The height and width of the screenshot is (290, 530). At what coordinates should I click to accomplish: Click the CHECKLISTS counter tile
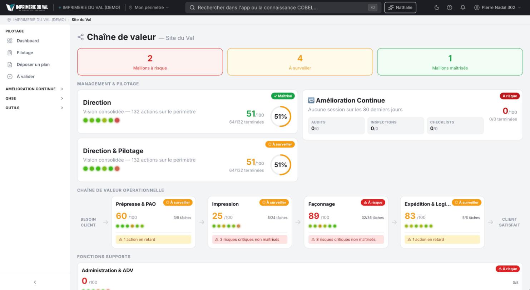455,126
